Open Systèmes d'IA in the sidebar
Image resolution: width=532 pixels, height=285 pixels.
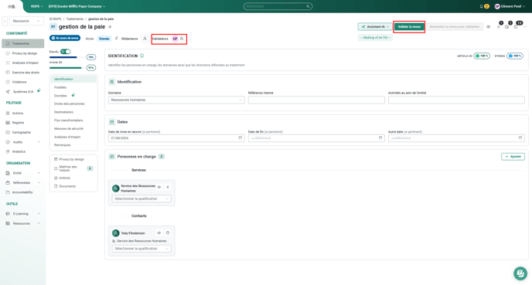22,91
